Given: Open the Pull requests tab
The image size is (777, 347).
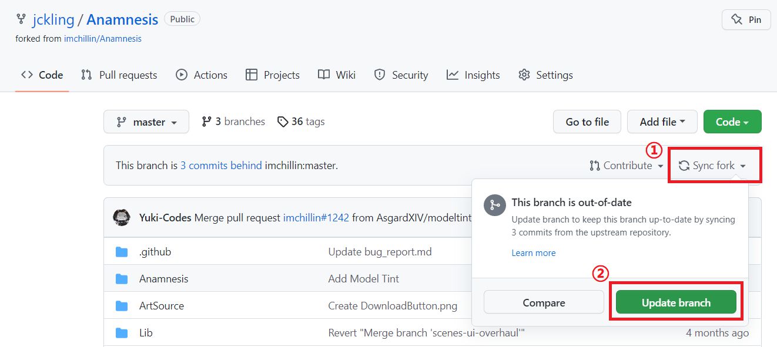Looking at the screenshot, I should click(x=119, y=75).
